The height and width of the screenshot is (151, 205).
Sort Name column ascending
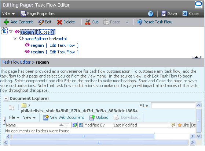61,125
